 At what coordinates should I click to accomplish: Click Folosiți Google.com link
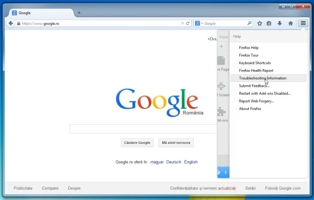click(283, 188)
